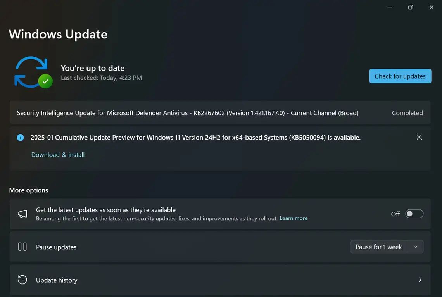This screenshot has height=297, width=442.
Task: Toggle Get the latest updates switch on
Action: pyautogui.click(x=414, y=214)
